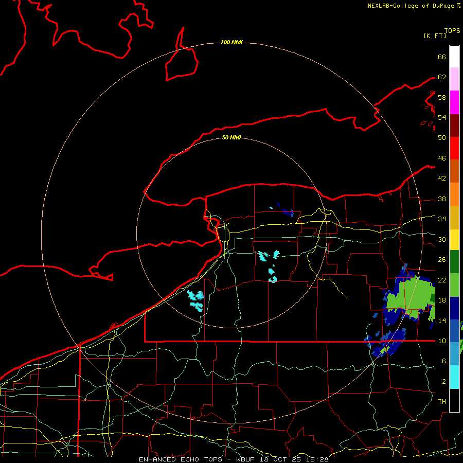Viewport: 463px width, 463px height.
Task: Click the legend label 'TH'
Action: click(x=442, y=402)
